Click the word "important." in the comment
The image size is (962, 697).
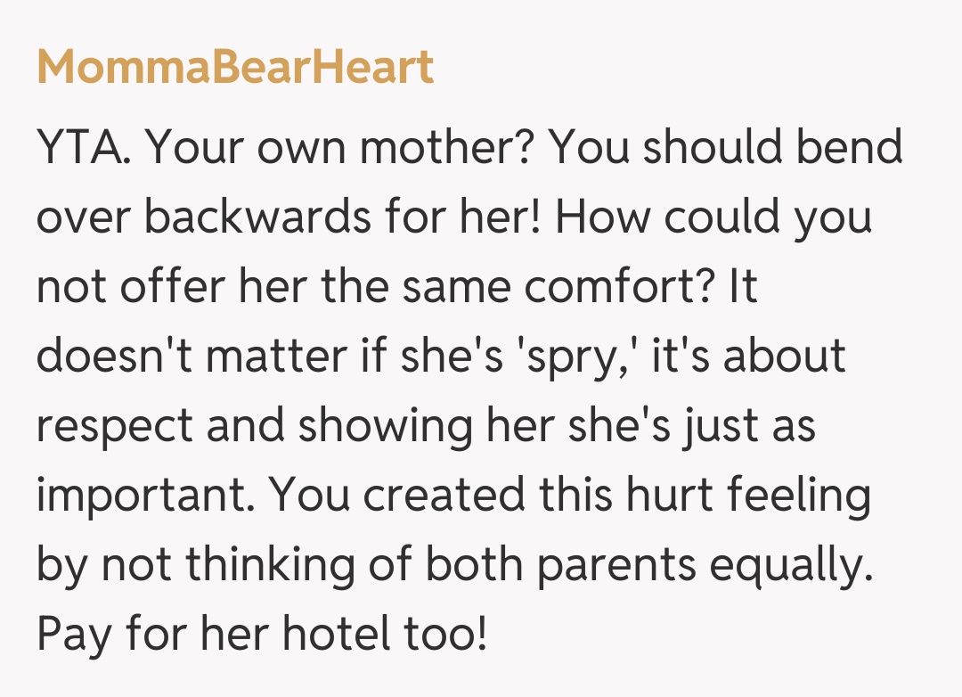pyautogui.click(x=145, y=496)
